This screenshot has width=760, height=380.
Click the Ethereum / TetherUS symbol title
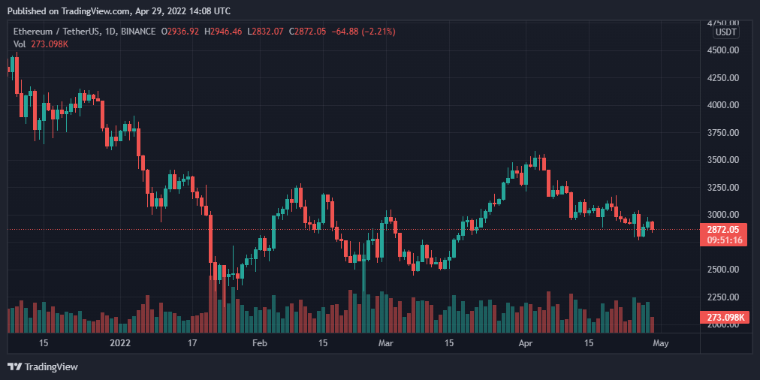pyautogui.click(x=56, y=32)
